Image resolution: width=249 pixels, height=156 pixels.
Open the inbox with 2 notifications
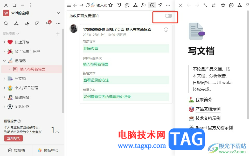coord(48,23)
